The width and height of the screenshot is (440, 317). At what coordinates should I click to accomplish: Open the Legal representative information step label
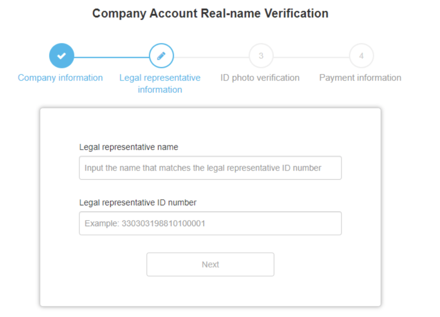point(160,83)
